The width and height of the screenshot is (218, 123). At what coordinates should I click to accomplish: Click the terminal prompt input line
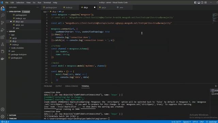(77, 119)
